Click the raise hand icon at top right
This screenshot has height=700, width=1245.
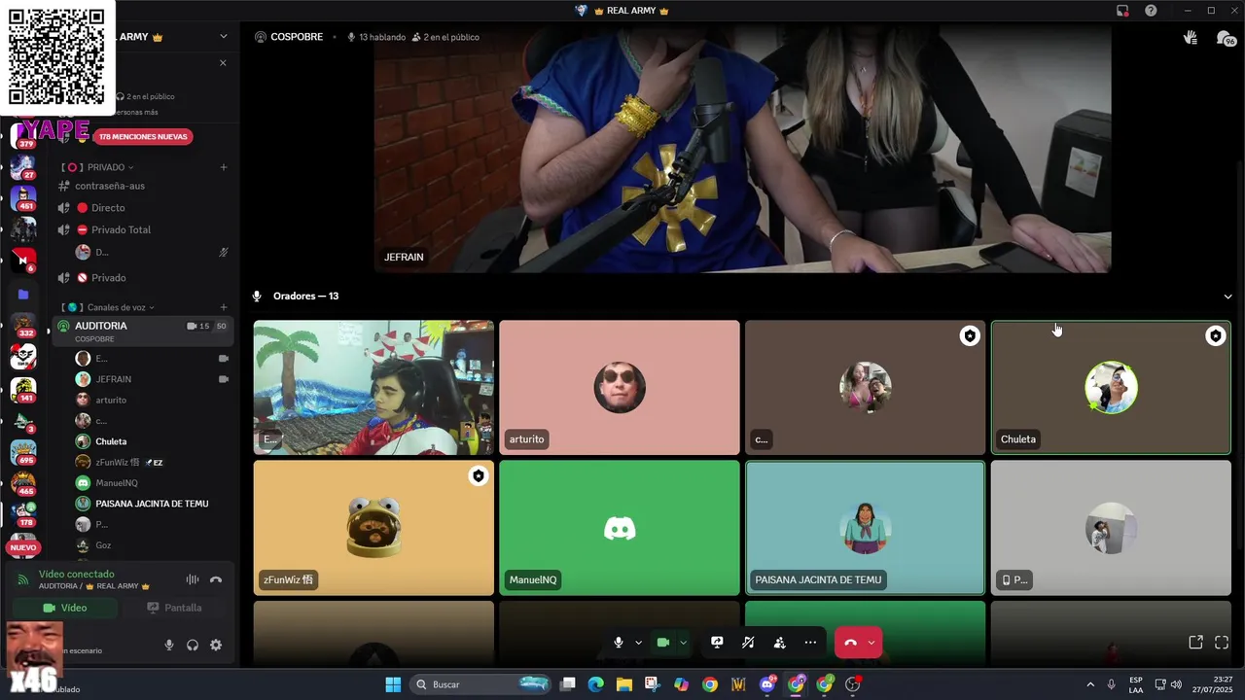tap(1190, 37)
